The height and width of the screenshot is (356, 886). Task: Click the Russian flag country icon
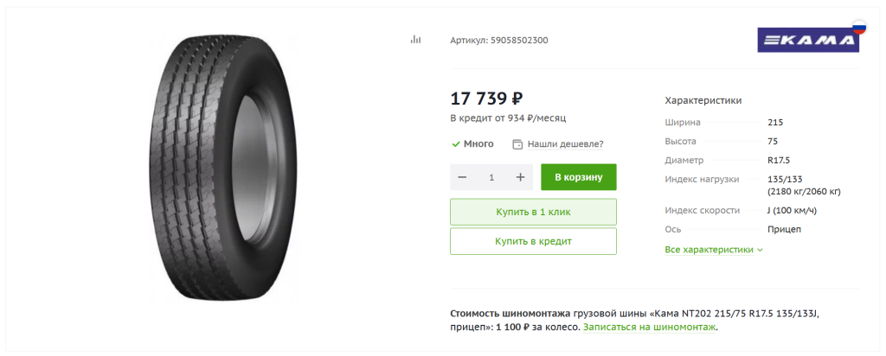[x=859, y=28]
